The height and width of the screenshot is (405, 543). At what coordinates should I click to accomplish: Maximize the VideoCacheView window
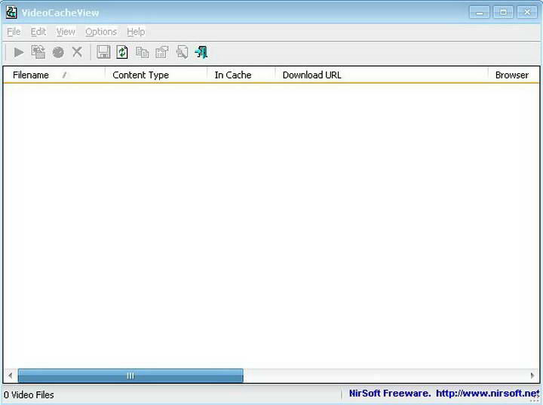pyautogui.click(x=503, y=13)
